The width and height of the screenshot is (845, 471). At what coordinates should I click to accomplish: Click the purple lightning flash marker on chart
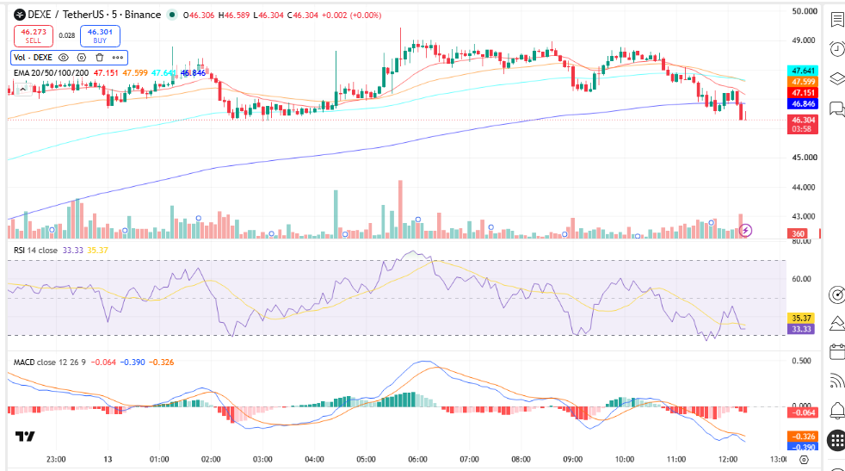[x=745, y=231]
